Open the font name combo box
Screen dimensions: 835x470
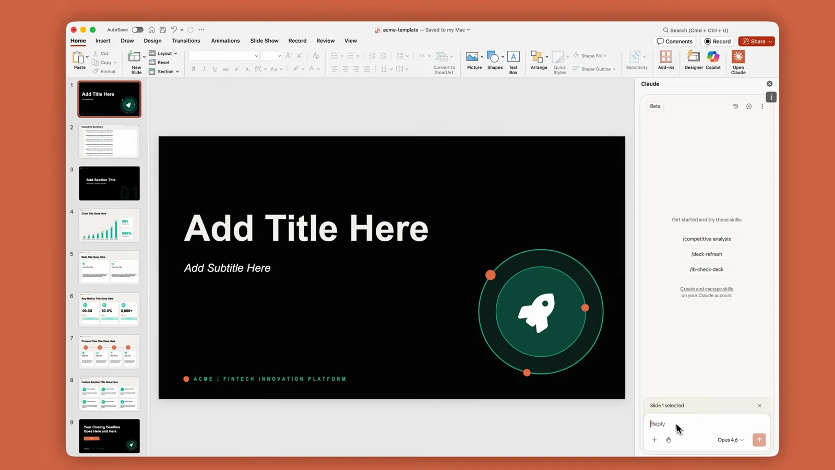224,56
